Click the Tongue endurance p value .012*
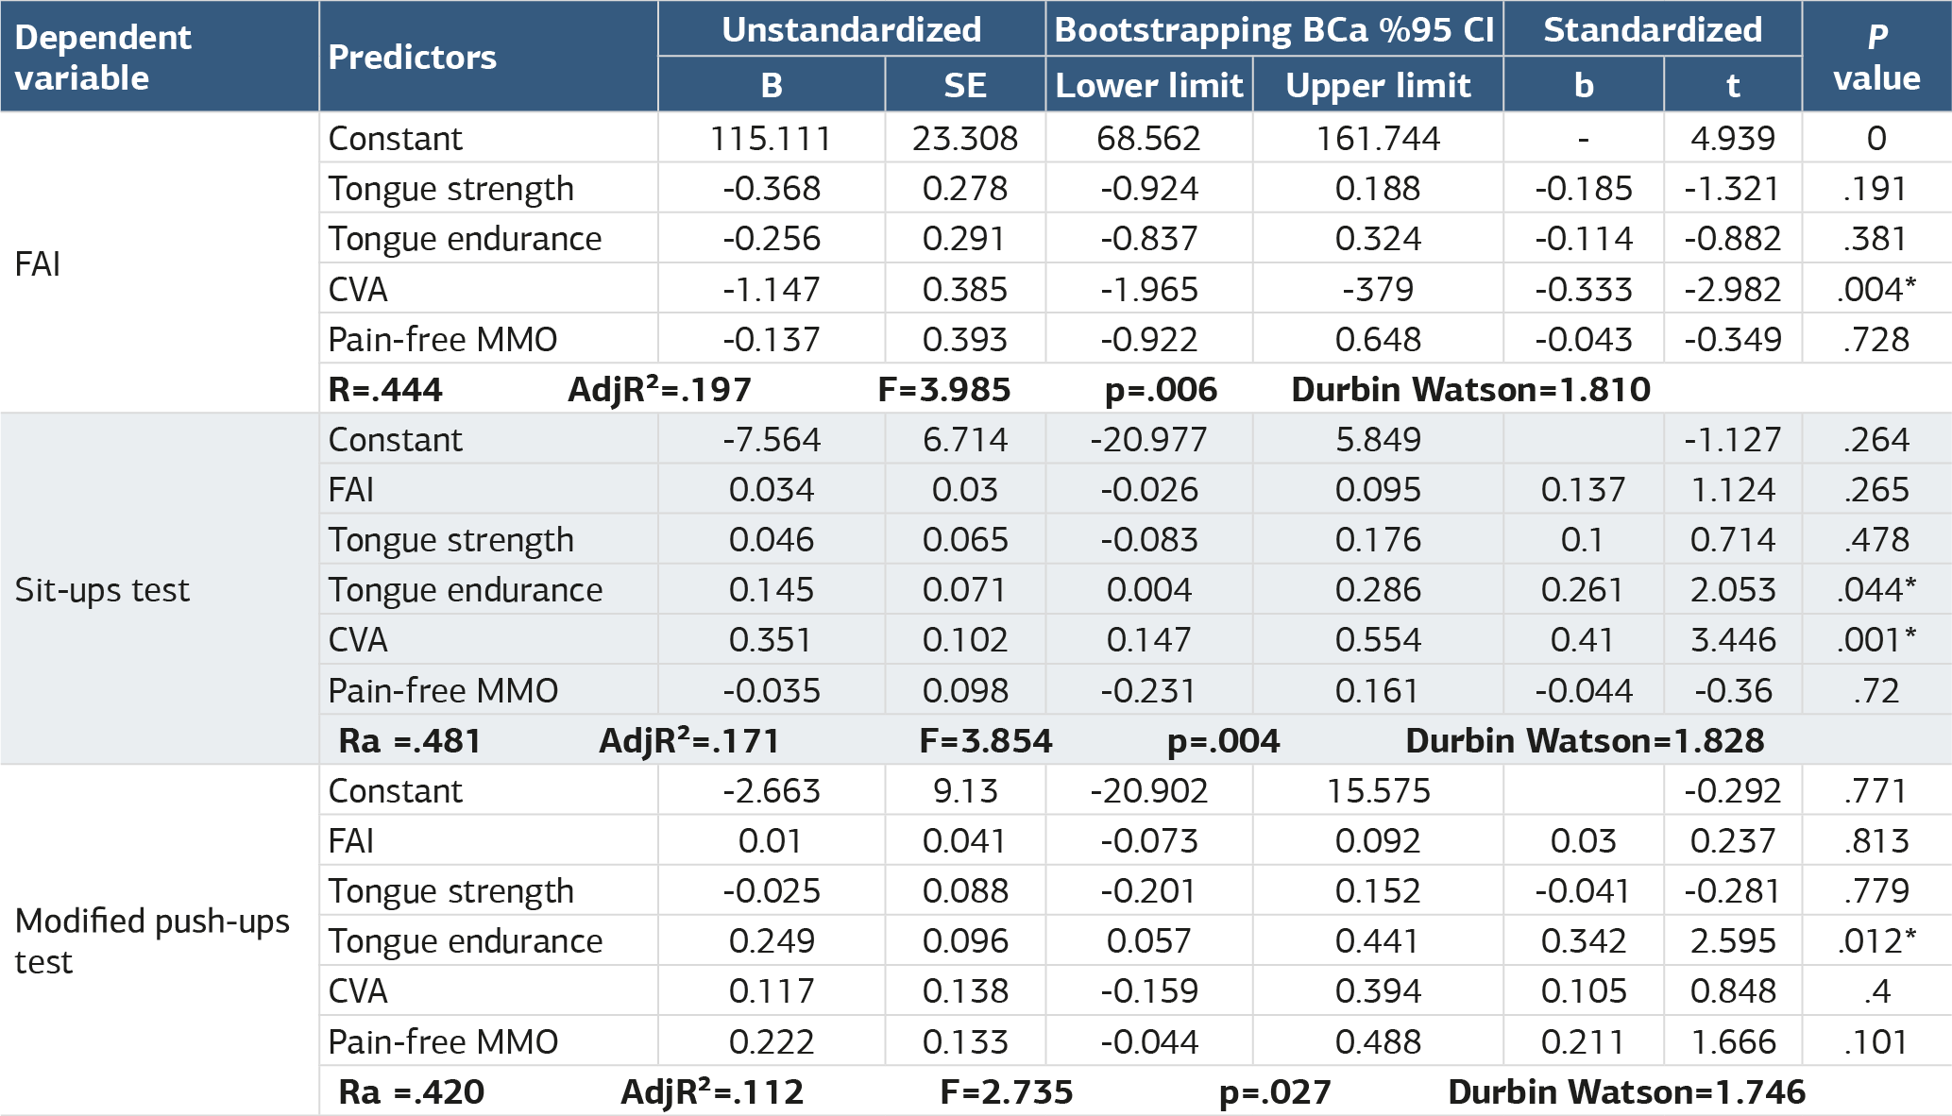1952x1116 pixels. point(1876,940)
